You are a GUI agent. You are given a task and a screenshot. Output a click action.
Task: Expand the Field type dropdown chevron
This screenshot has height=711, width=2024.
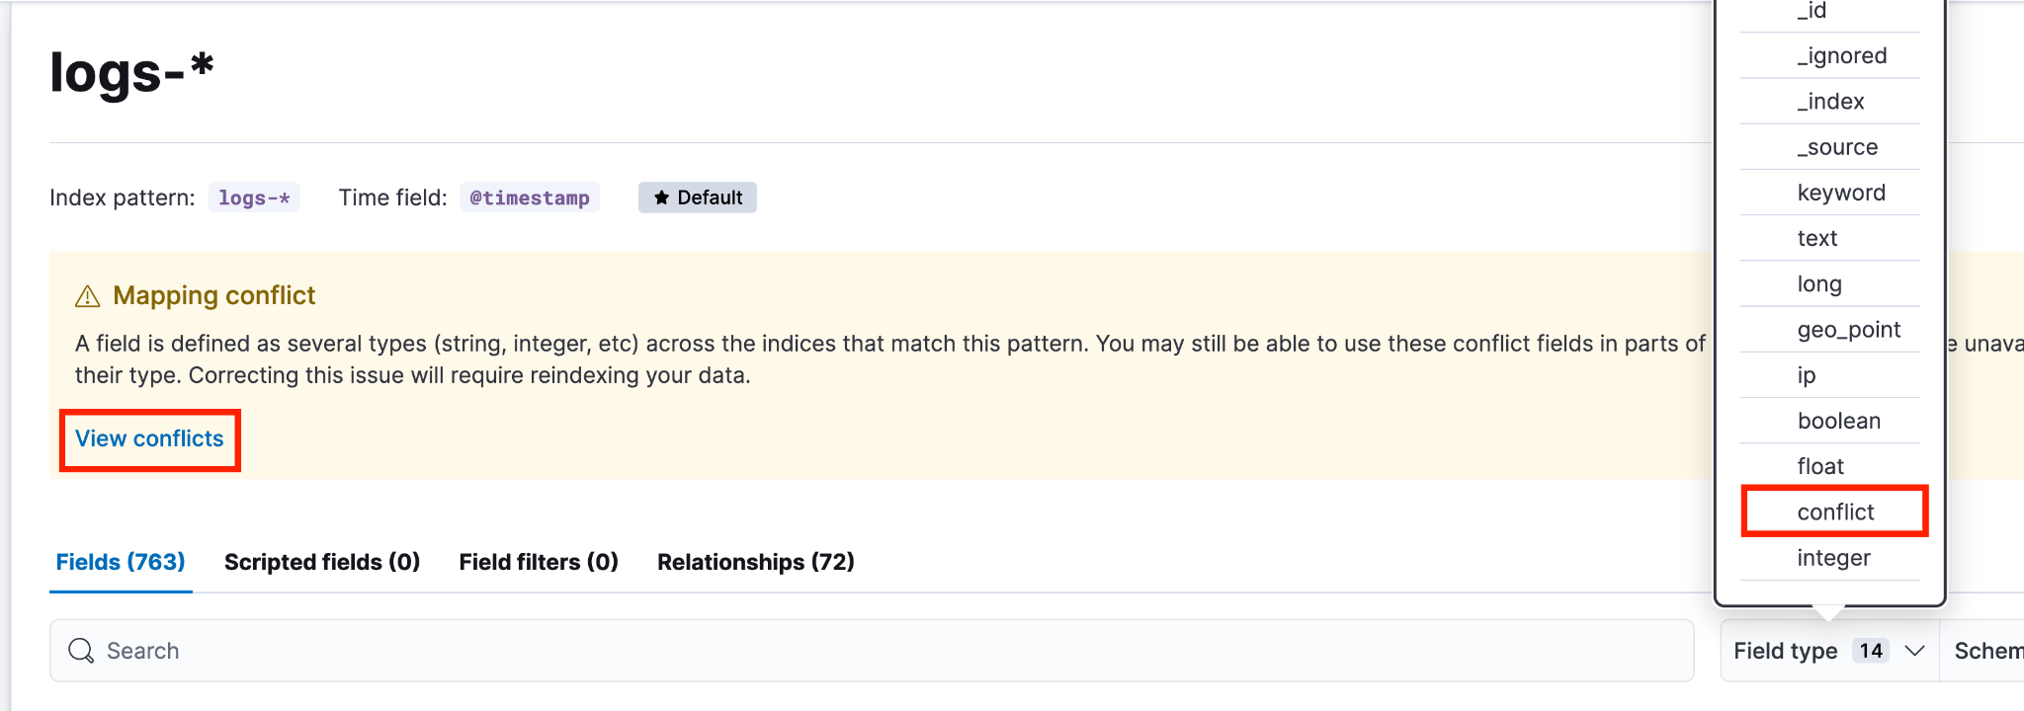click(1914, 651)
